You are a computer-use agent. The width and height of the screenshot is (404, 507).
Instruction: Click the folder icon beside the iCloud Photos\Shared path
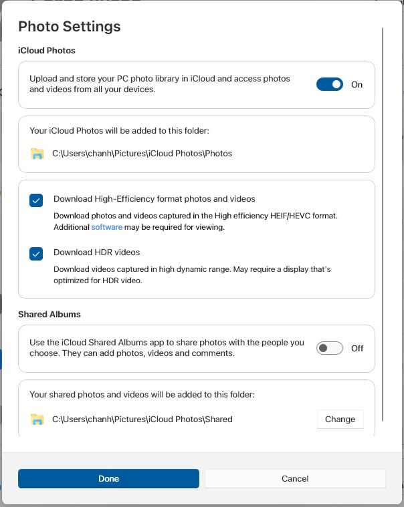point(37,419)
